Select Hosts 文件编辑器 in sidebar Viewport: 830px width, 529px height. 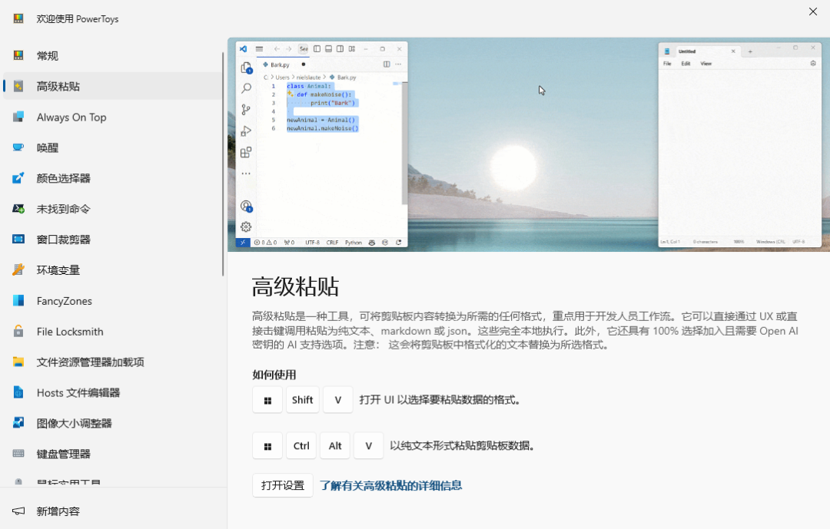pos(111,393)
